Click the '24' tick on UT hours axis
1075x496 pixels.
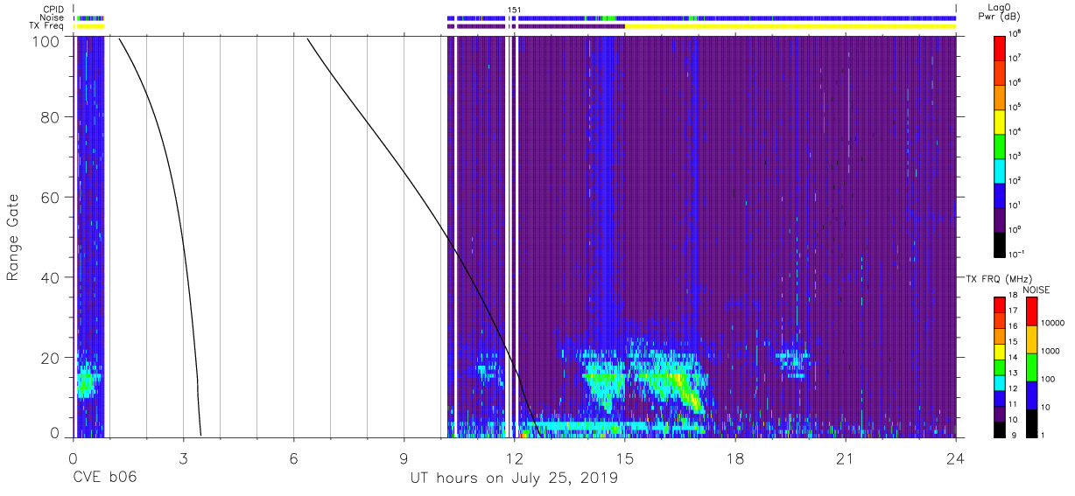click(x=956, y=457)
